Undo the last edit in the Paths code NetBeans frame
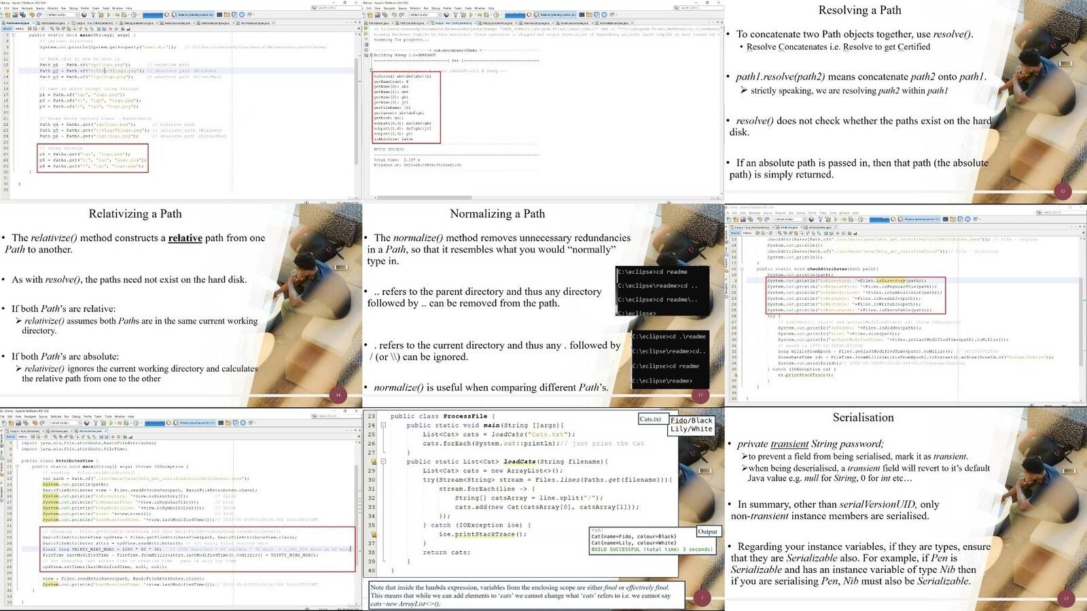The height and width of the screenshot is (611, 1087). click(31, 14)
